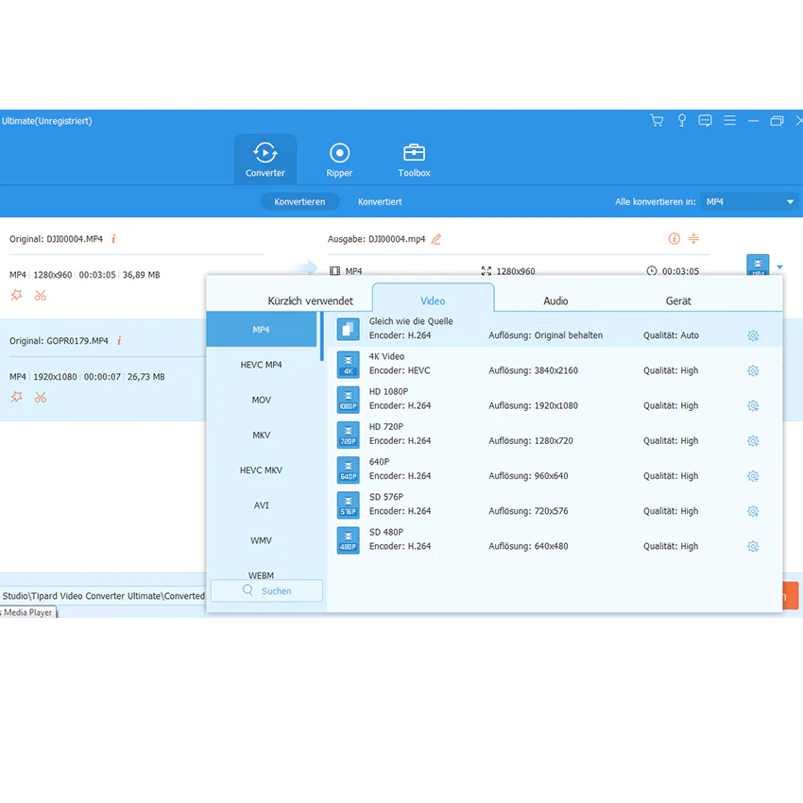Screen dimensions: 803x803
Task: Click the Suchen search field
Action: (266, 590)
